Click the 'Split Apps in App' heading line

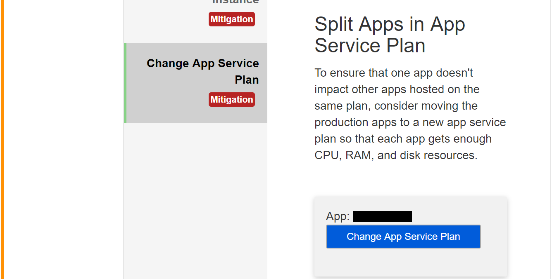390,24
